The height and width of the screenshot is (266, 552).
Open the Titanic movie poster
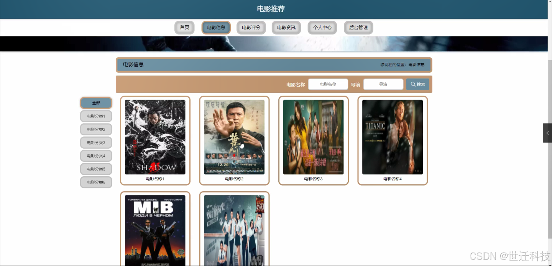(x=393, y=137)
